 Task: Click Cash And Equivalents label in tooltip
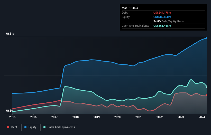point(135,26)
